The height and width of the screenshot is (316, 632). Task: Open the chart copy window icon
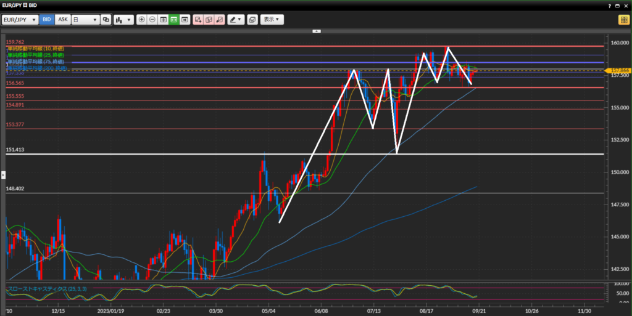[252, 20]
